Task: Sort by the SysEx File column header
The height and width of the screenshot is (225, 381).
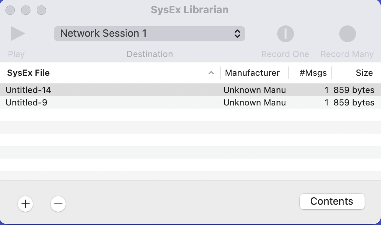Action: pyautogui.click(x=28, y=73)
